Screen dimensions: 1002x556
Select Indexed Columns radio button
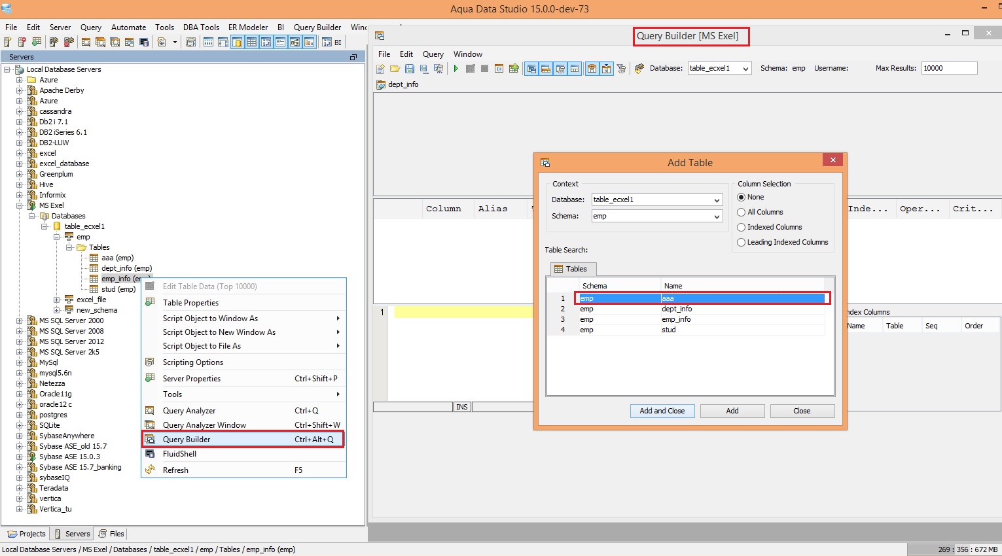(x=742, y=227)
